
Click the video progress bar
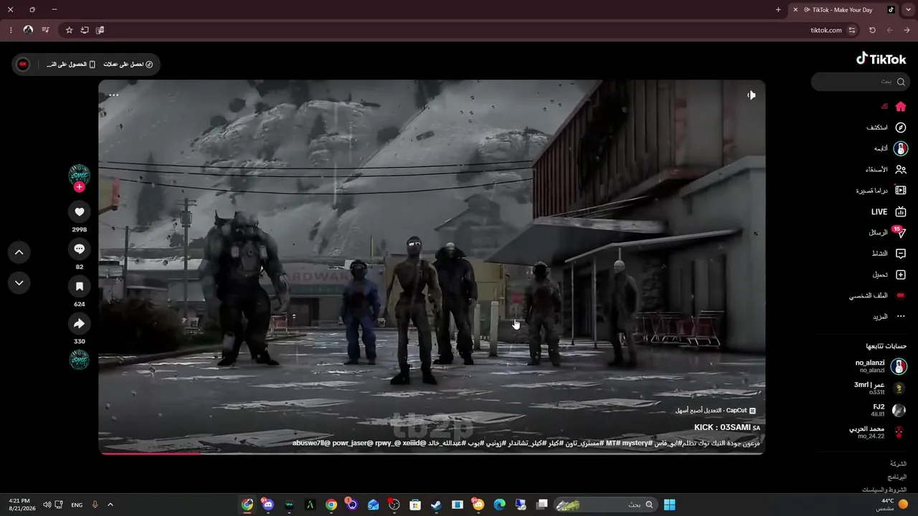tap(432, 453)
